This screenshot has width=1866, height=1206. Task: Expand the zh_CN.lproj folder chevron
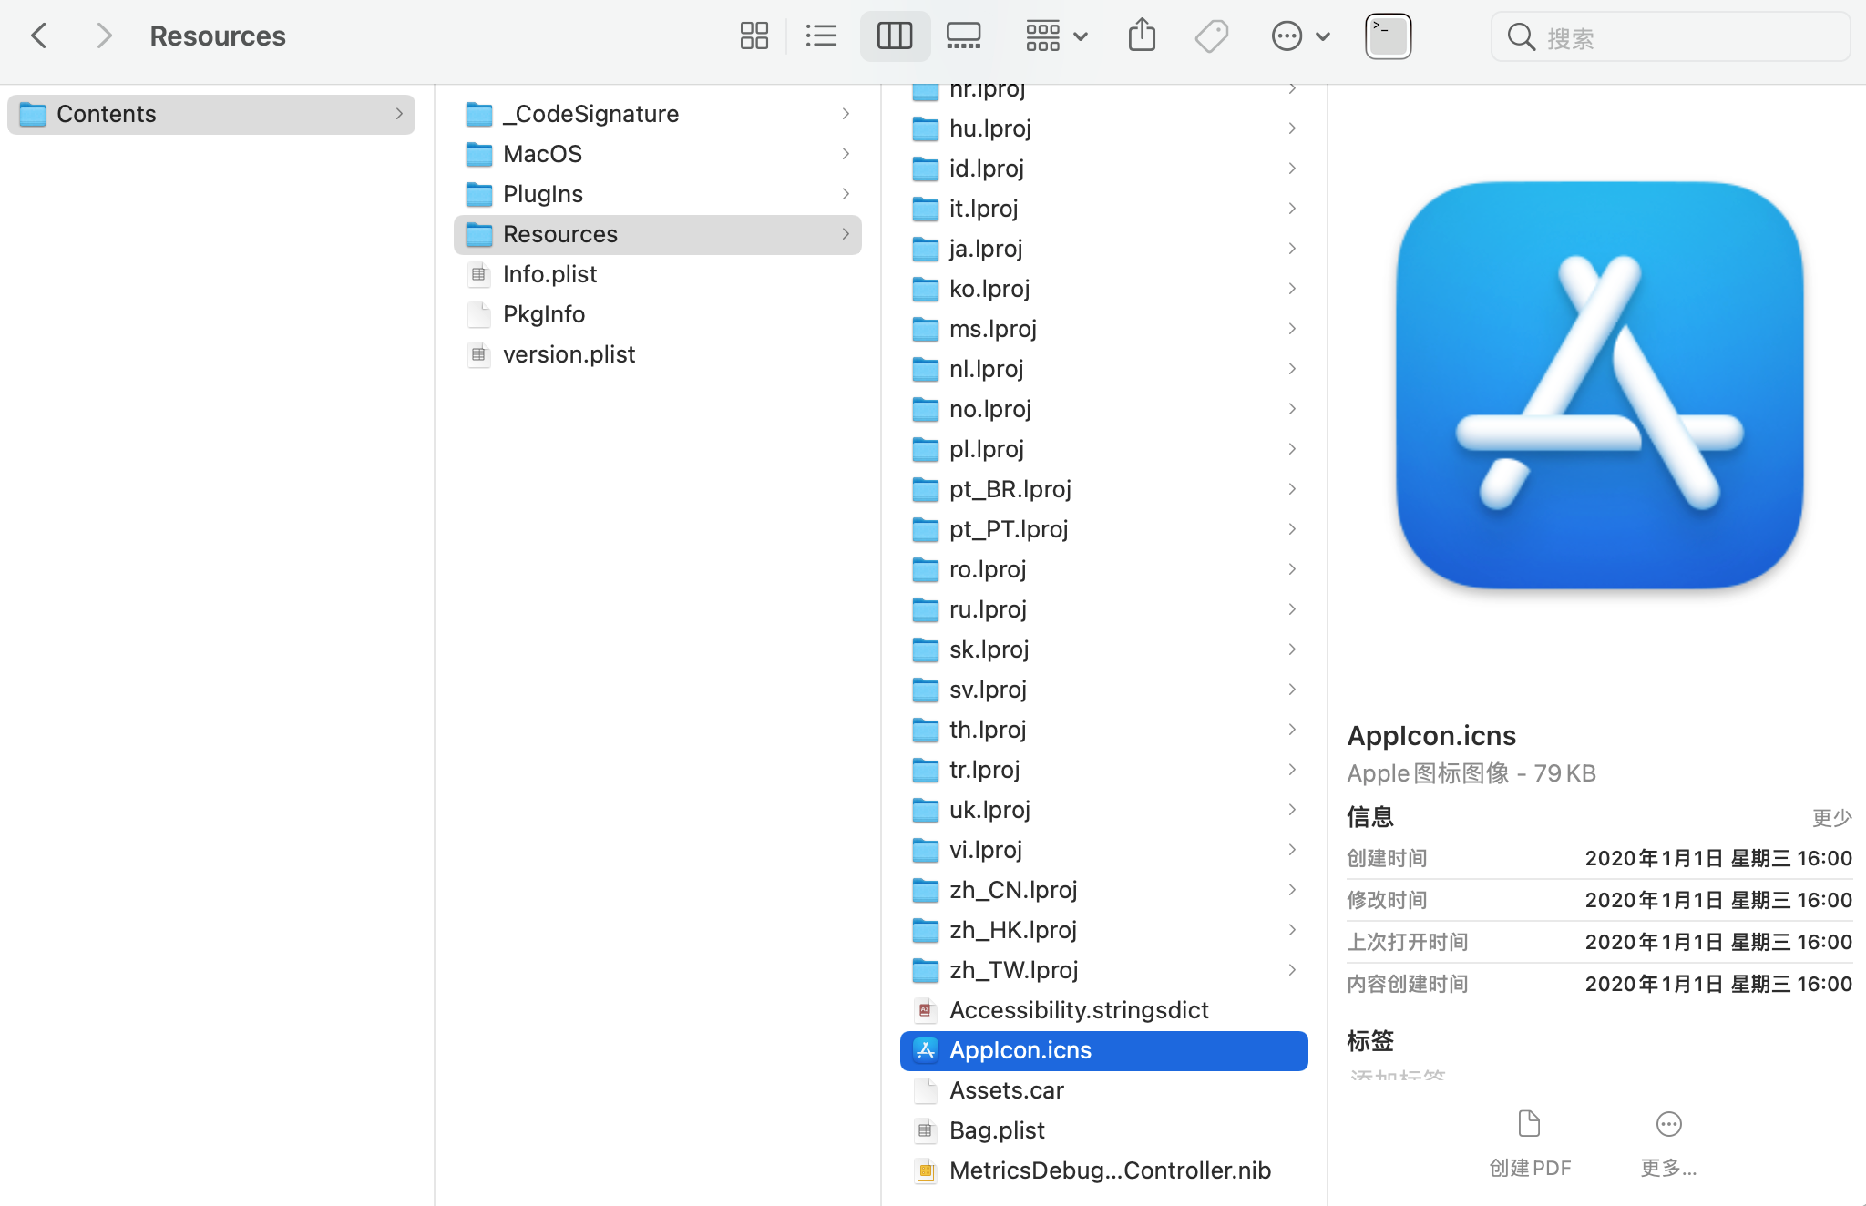click(x=1292, y=890)
